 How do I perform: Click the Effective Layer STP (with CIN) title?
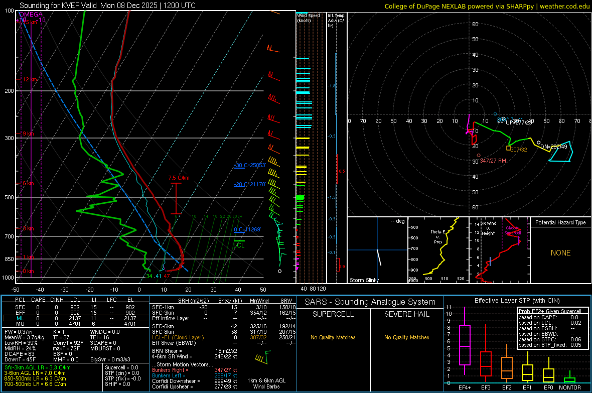pos(517,301)
